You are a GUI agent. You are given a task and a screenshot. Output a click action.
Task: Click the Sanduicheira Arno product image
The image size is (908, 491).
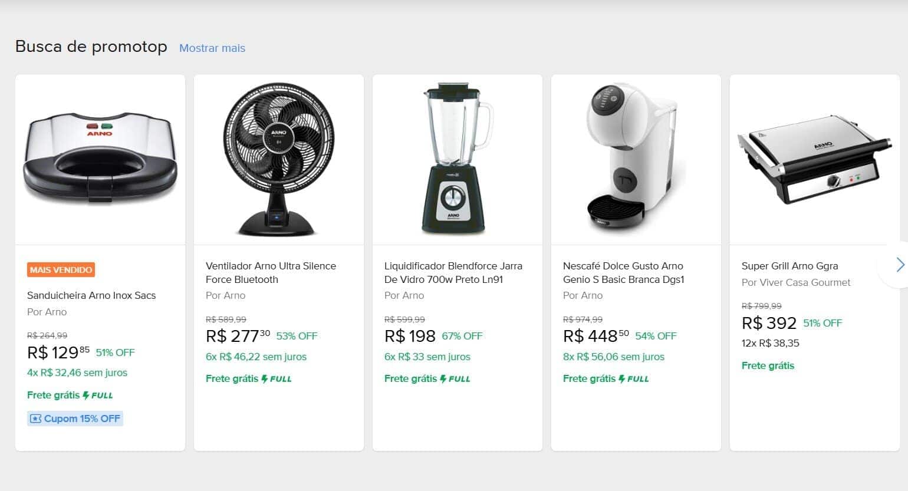(100, 159)
